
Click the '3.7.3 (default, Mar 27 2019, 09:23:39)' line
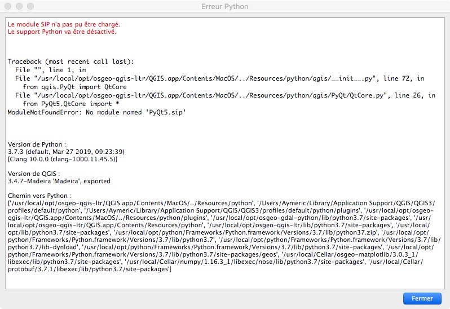(x=66, y=152)
